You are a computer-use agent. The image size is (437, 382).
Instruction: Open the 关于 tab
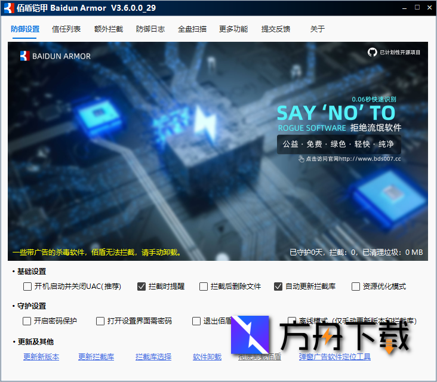pyautogui.click(x=318, y=29)
